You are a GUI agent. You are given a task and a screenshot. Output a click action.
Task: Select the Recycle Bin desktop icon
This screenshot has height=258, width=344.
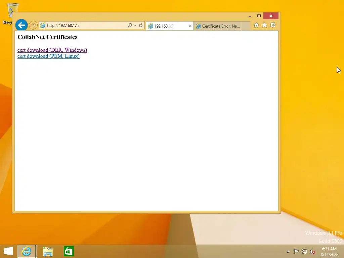point(10,13)
